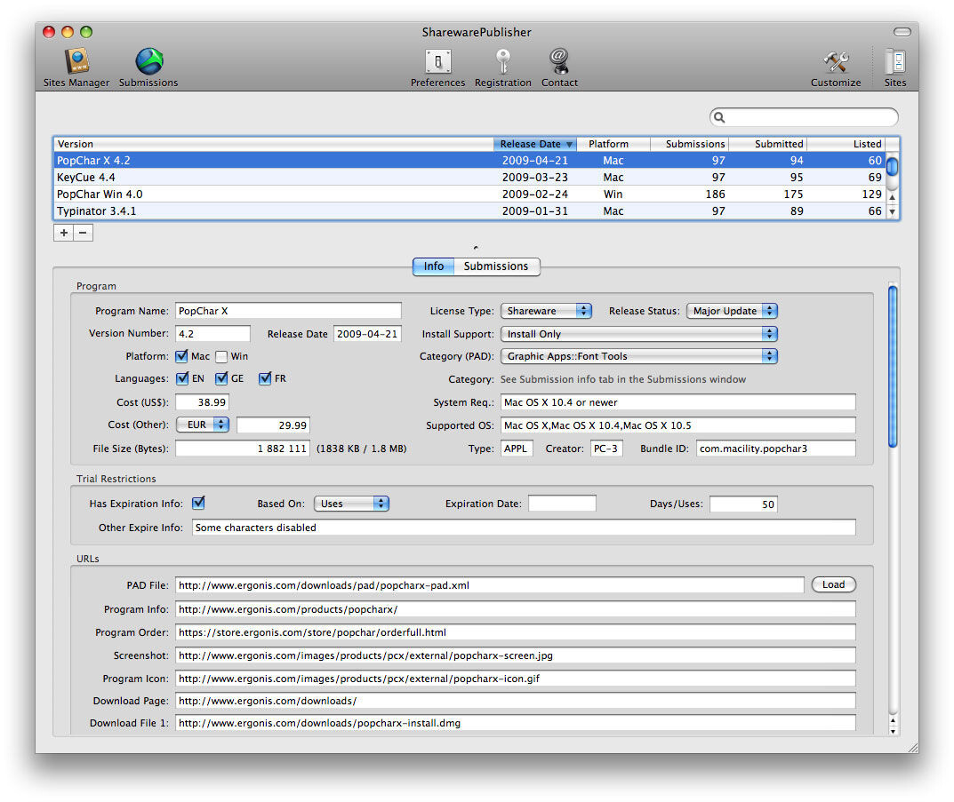Click the Expiration Date field
Viewport: 954px width, 802px height.
coord(562,504)
